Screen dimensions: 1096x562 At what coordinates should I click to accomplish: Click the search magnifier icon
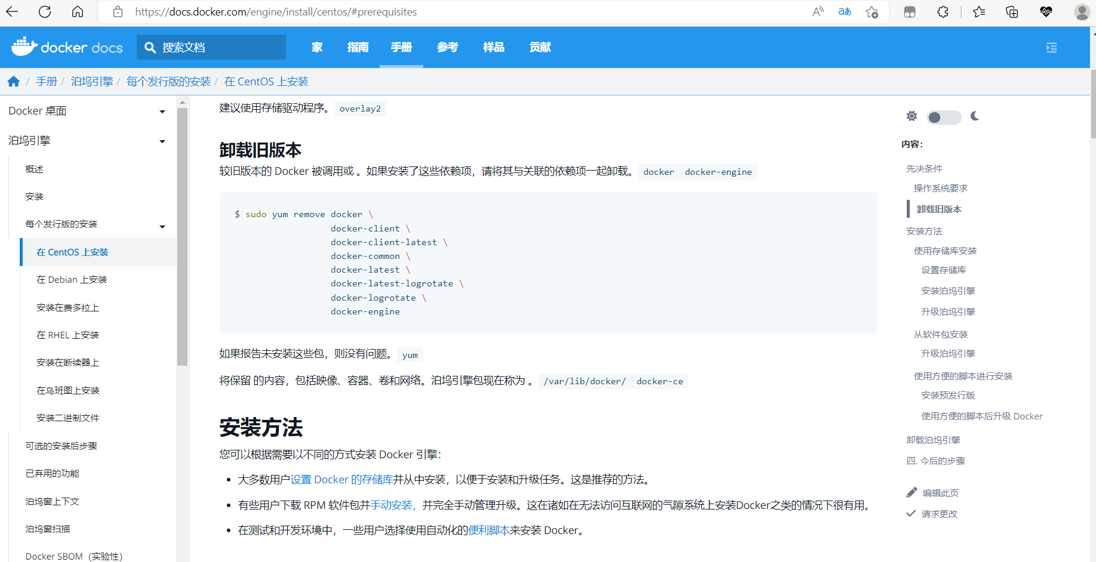[x=150, y=47]
